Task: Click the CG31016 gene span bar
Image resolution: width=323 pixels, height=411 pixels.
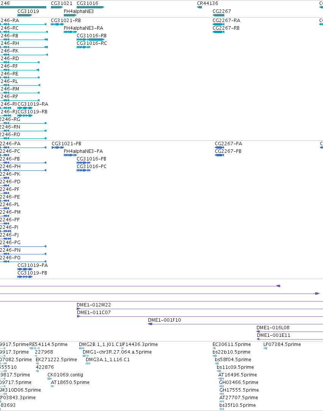Action: pos(91,7)
